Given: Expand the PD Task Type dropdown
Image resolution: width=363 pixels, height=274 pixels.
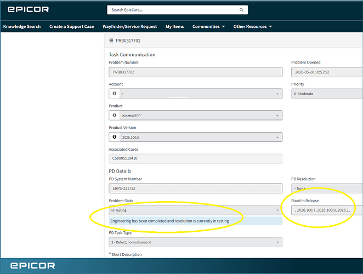Looking at the screenshot, I should pos(195,242).
